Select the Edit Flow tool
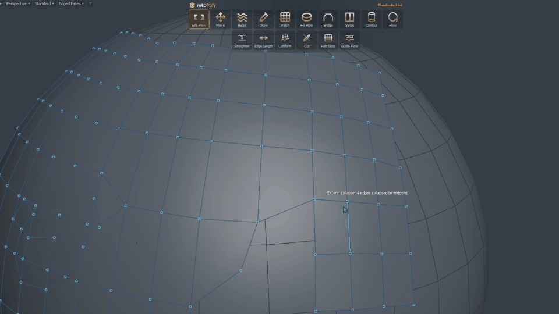Image resolution: width=559 pixels, height=314 pixels. (x=199, y=20)
